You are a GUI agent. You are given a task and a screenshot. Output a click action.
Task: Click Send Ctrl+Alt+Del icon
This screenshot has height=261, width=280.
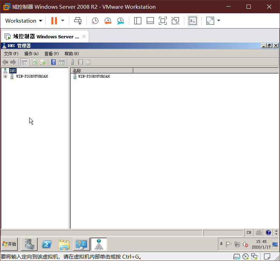(78, 21)
